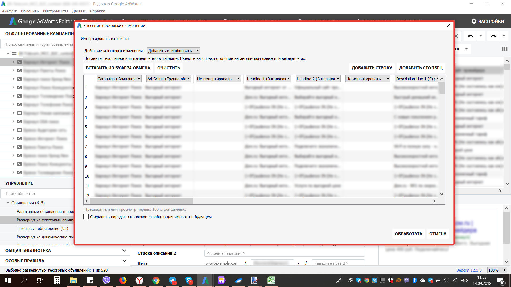Click the column layout icon at right
Screen dimensions: 511x287
pyautogui.click(x=504, y=49)
